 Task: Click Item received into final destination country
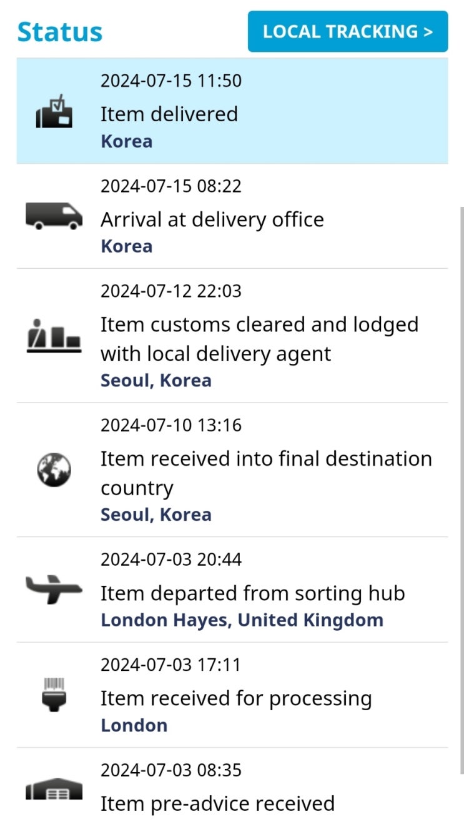tap(266, 473)
